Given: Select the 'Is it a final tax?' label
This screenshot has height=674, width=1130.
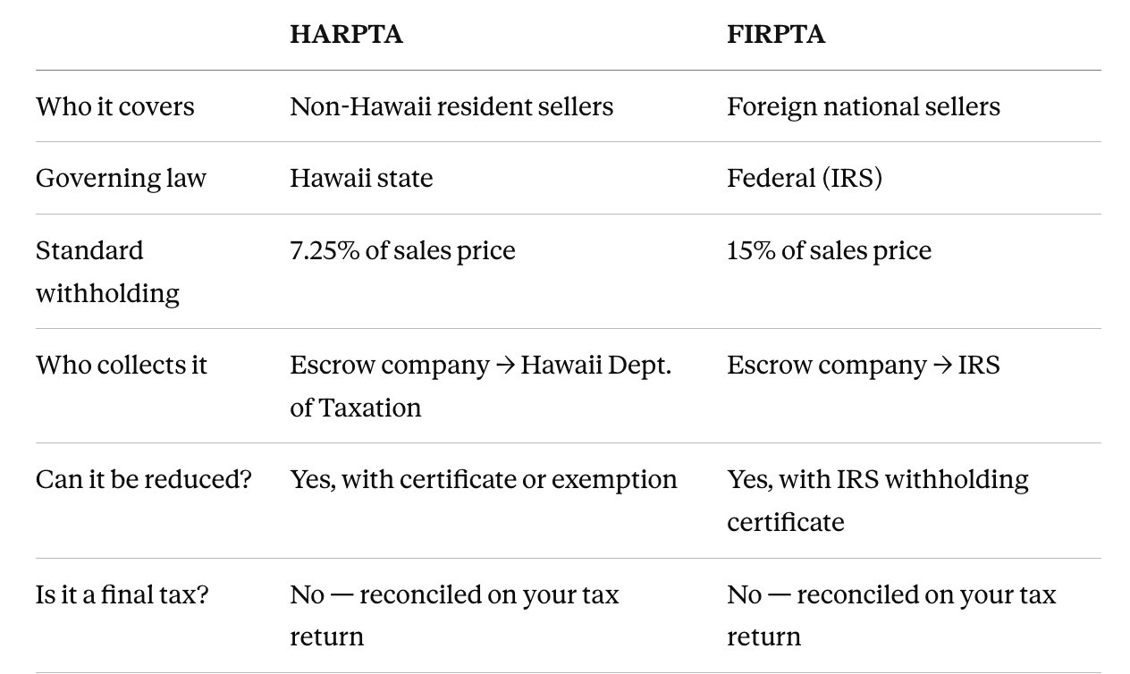Looking at the screenshot, I should [122, 594].
